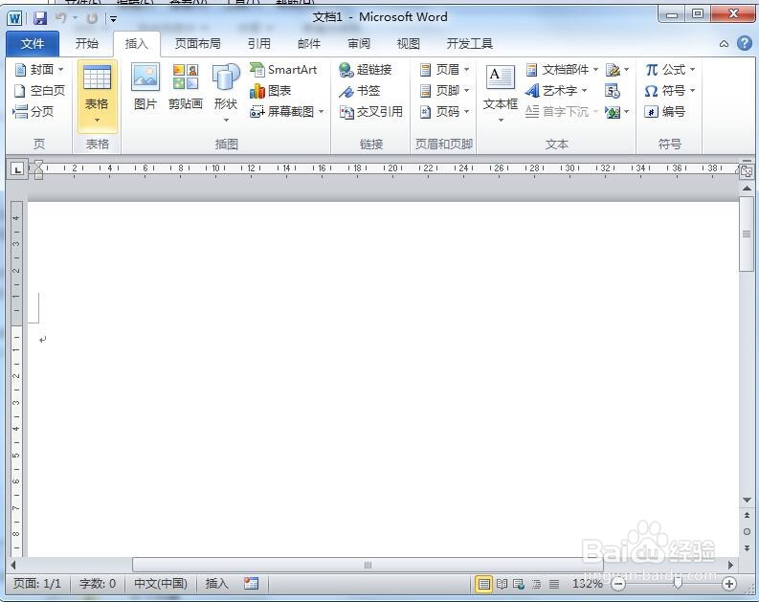This screenshot has width=759, height=602.
Task: Insert a bookmark (书签)
Action: 360,91
